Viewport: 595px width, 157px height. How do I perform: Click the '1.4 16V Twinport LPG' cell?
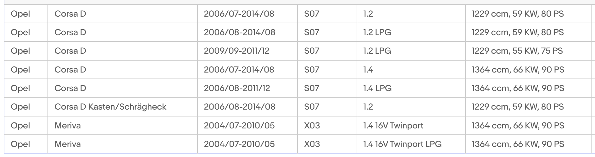click(x=402, y=144)
